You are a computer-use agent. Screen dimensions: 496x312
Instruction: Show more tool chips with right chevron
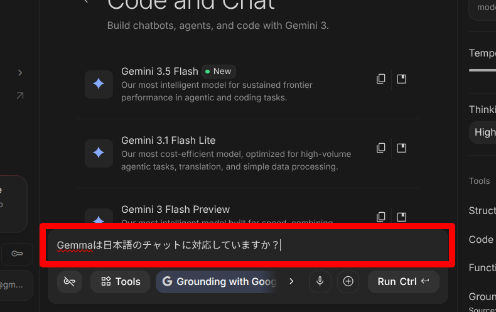pyautogui.click(x=291, y=281)
